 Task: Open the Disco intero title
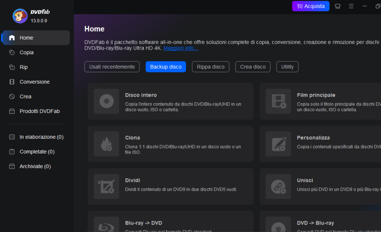pos(141,95)
